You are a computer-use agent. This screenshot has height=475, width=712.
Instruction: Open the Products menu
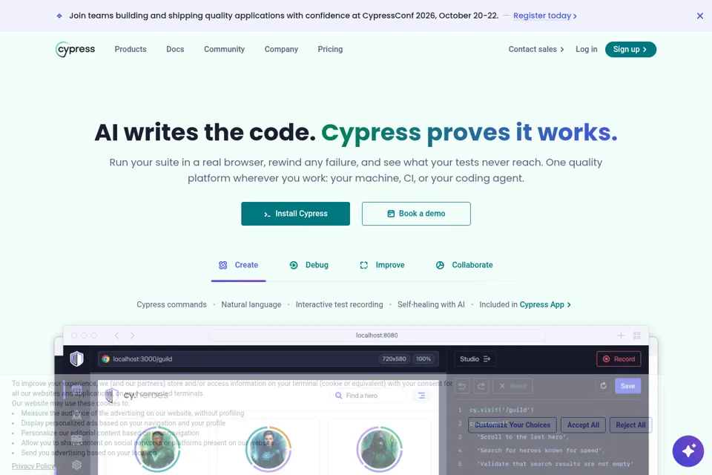(x=131, y=49)
